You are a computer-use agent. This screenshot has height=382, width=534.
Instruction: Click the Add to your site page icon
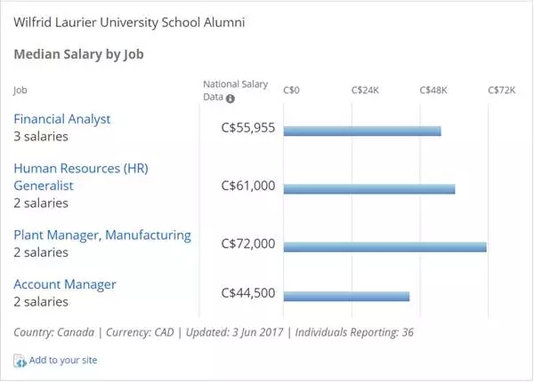20,361
